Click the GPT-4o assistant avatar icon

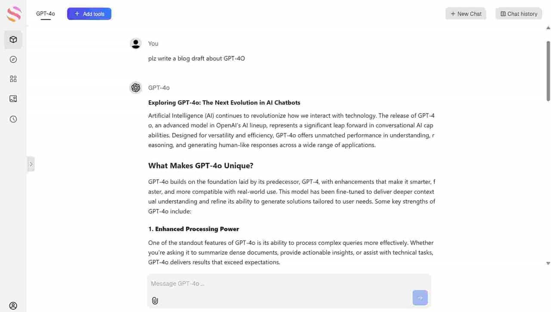click(x=136, y=88)
